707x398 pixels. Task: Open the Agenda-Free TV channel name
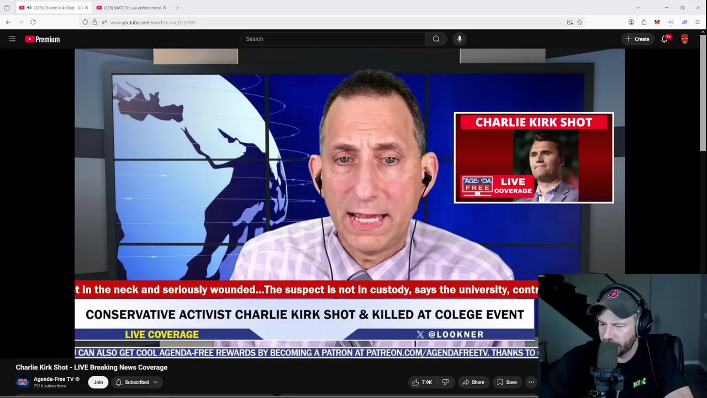pos(54,379)
